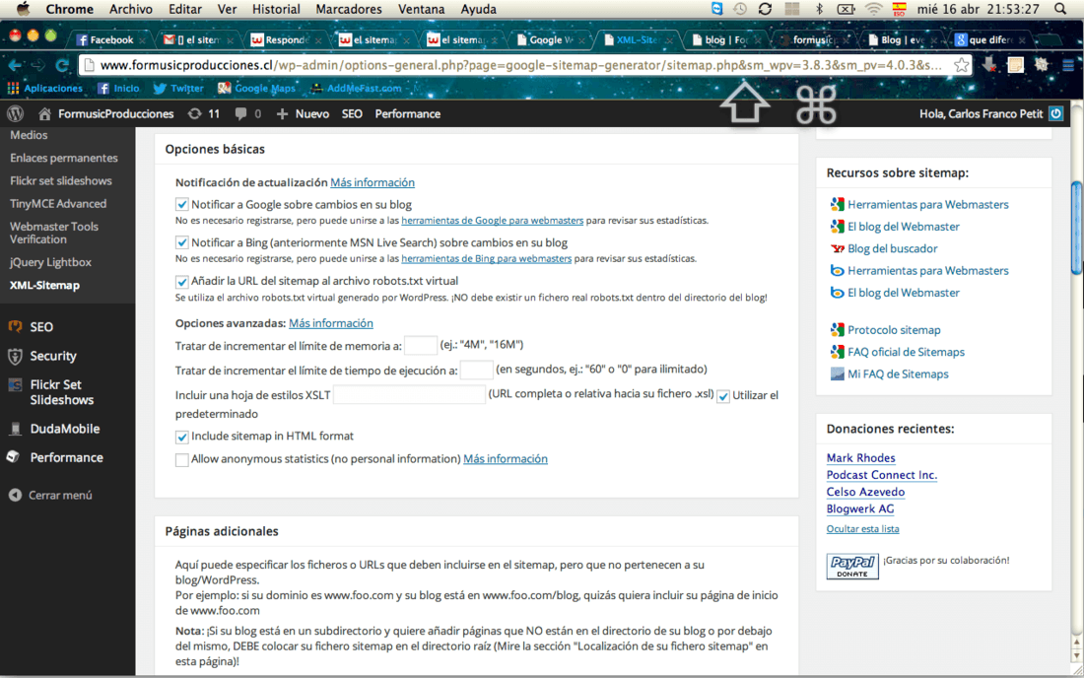The width and height of the screenshot is (1084, 678).
Task: Open Spotlight search magnifier icon
Action: pos(1060,9)
